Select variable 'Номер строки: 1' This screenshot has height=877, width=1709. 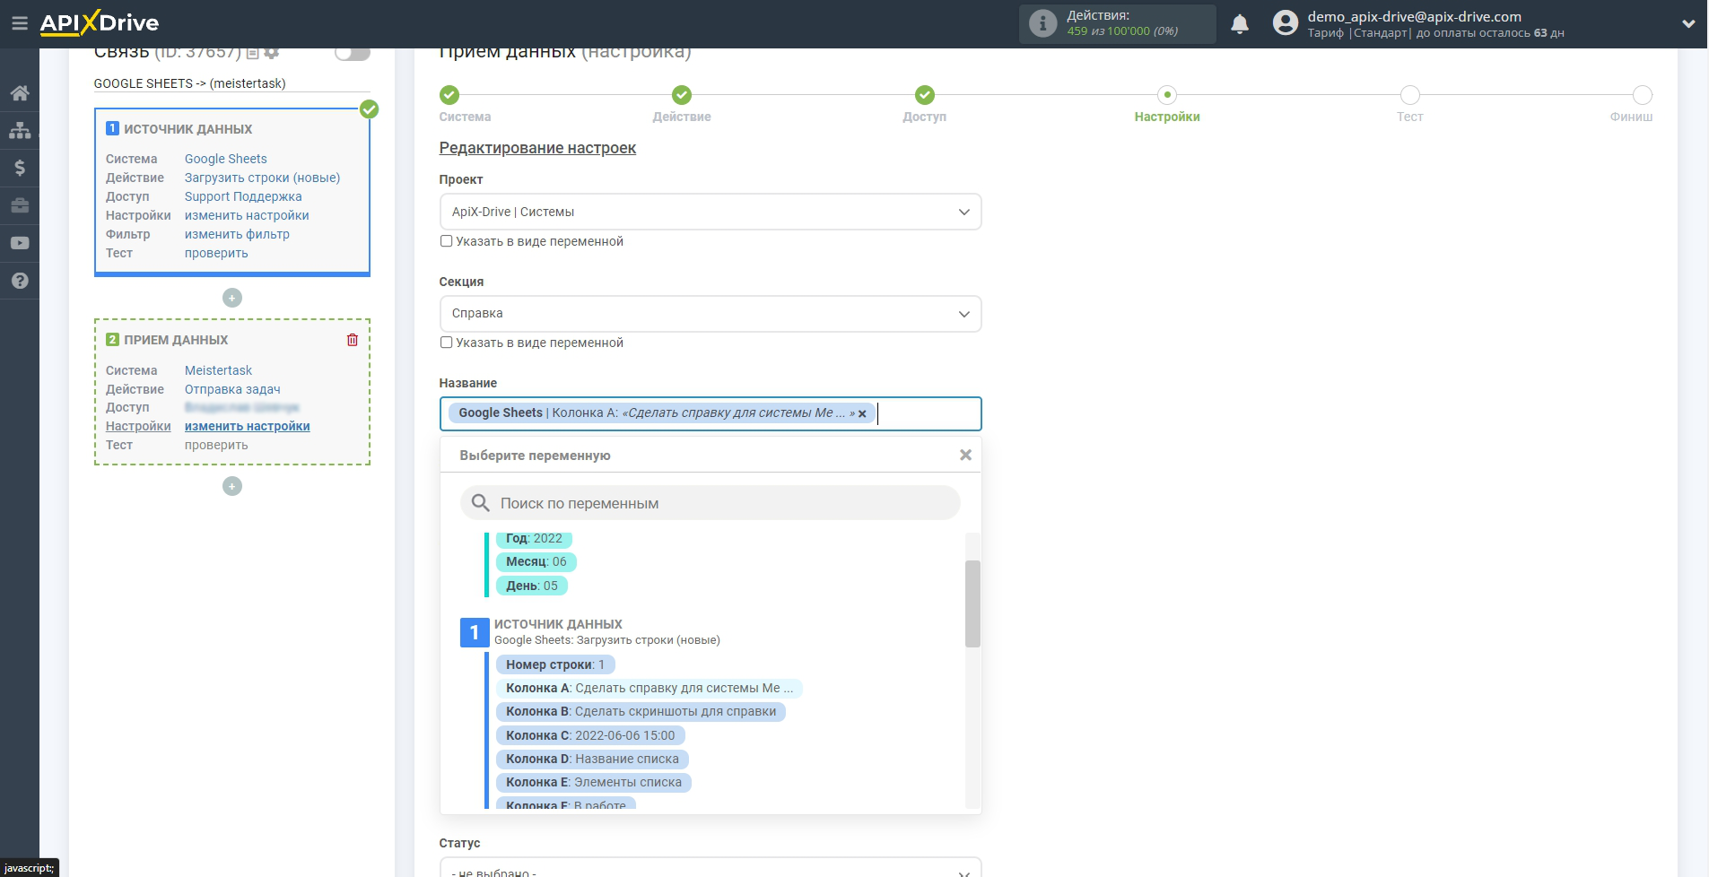555,664
